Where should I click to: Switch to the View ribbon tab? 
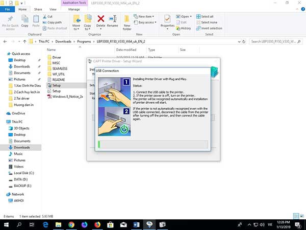[53, 9]
